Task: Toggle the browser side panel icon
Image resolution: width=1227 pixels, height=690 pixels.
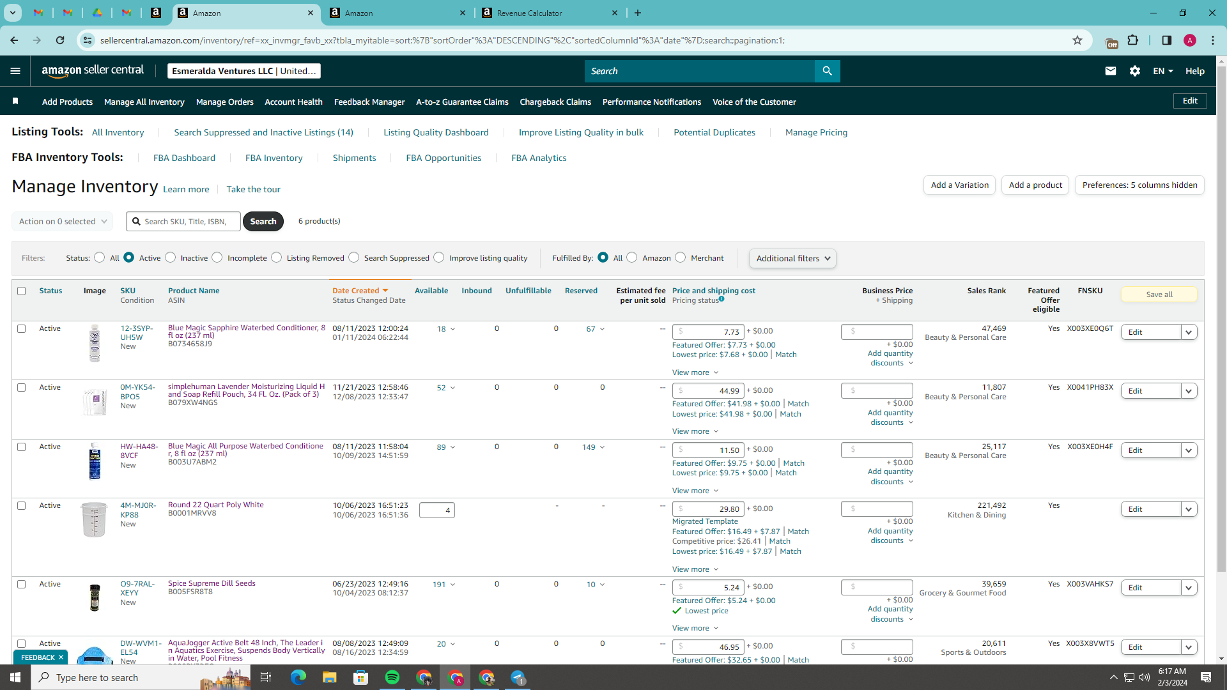Action: (x=1166, y=40)
